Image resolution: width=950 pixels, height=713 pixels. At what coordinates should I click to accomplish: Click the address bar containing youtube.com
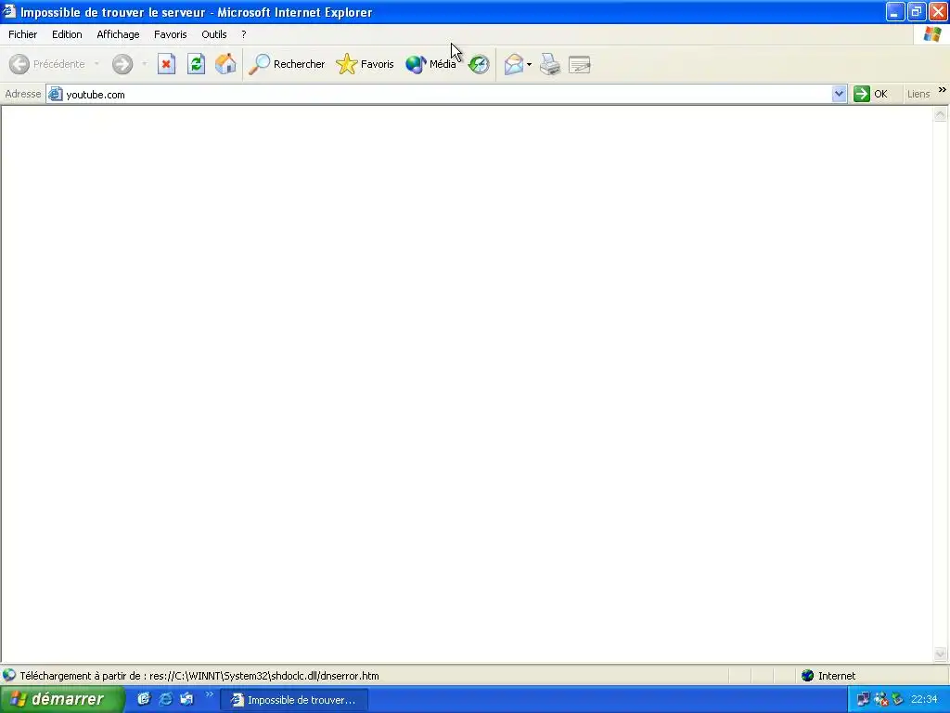pos(447,94)
